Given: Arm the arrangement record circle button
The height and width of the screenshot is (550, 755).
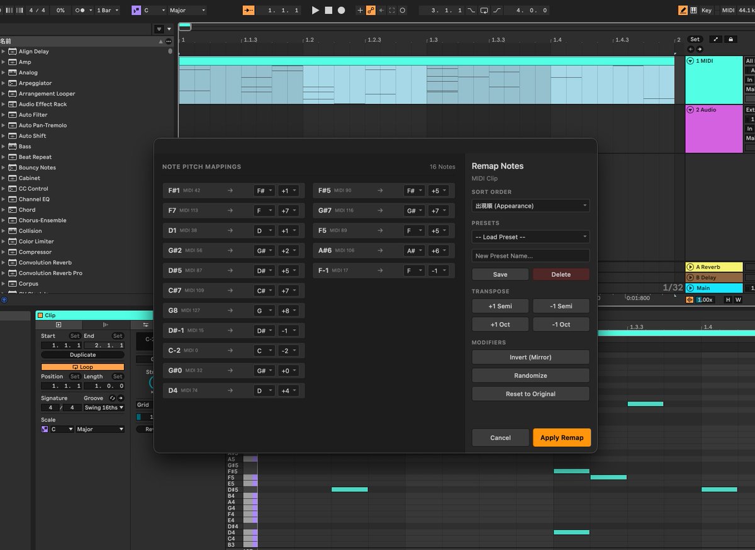Looking at the screenshot, I should click(x=341, y=10).
